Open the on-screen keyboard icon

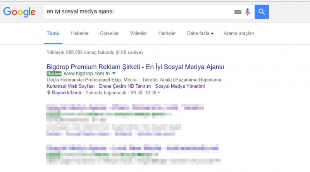pos(238,12)
